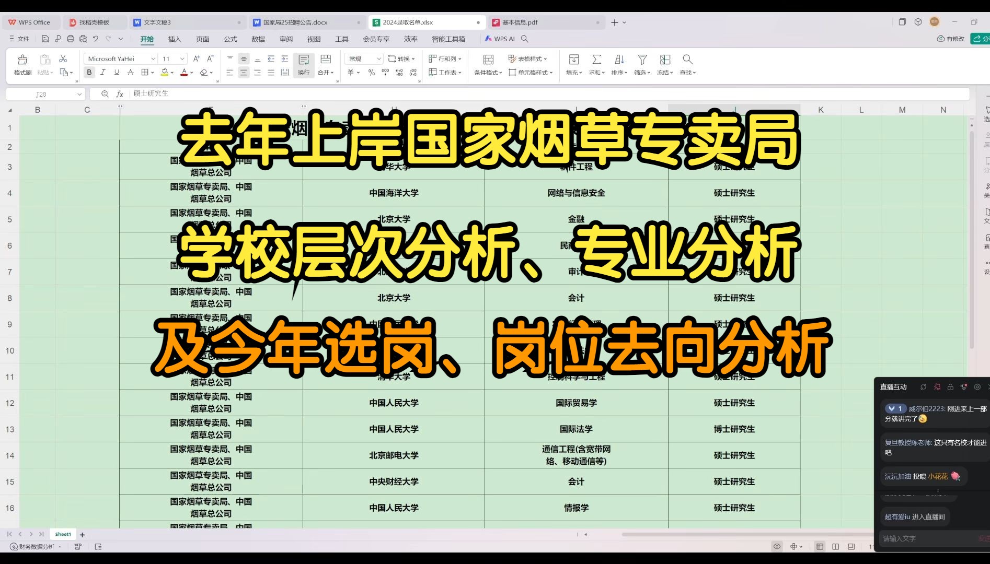This screenshot has width=990, height=564.
Task: Click the bottom align icon
Action: (x=257, y=59)
